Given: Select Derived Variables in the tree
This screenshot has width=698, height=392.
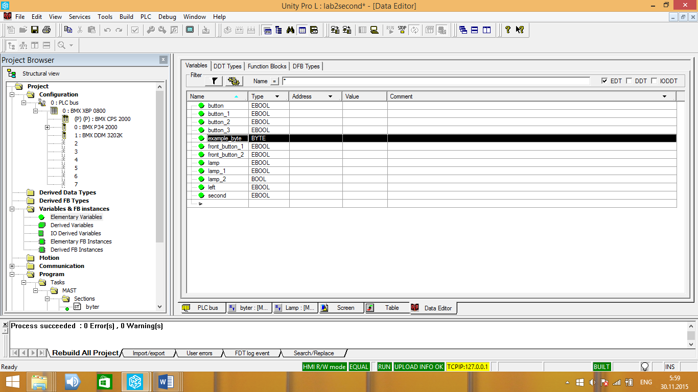Looking at the screenshot, I should point(72,225).
